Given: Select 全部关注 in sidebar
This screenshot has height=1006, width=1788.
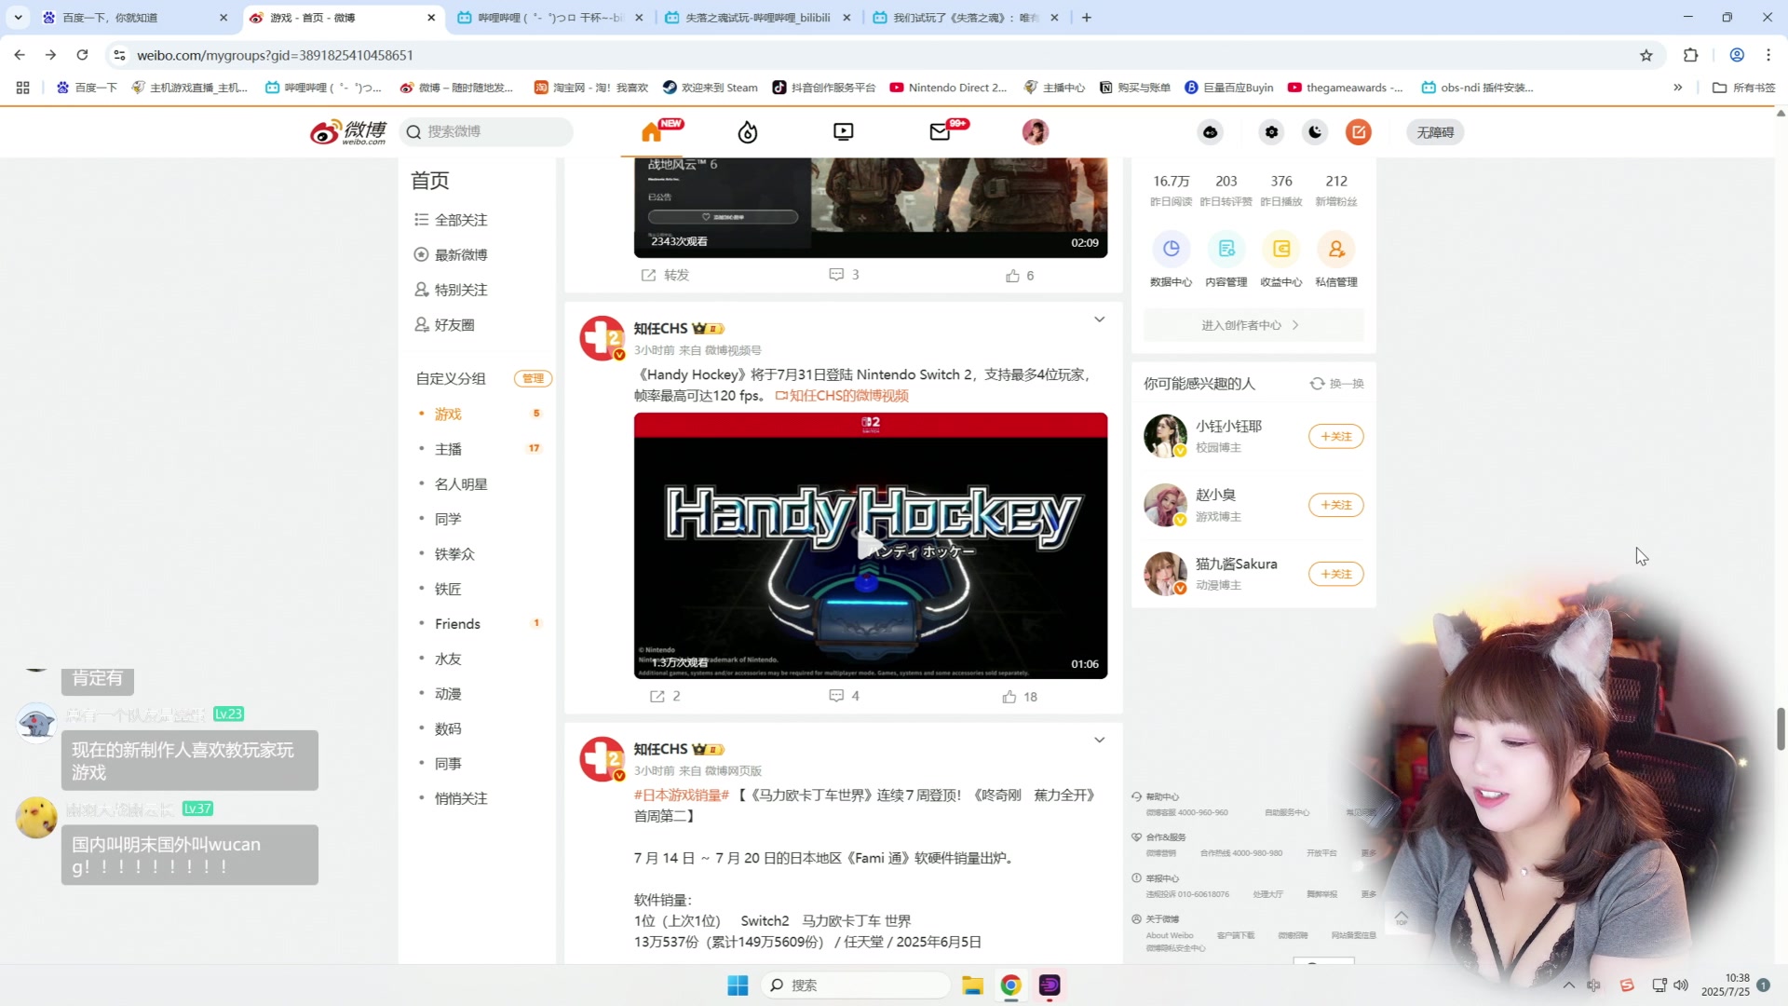Looking at the screenshot, I should click(452, 220).
